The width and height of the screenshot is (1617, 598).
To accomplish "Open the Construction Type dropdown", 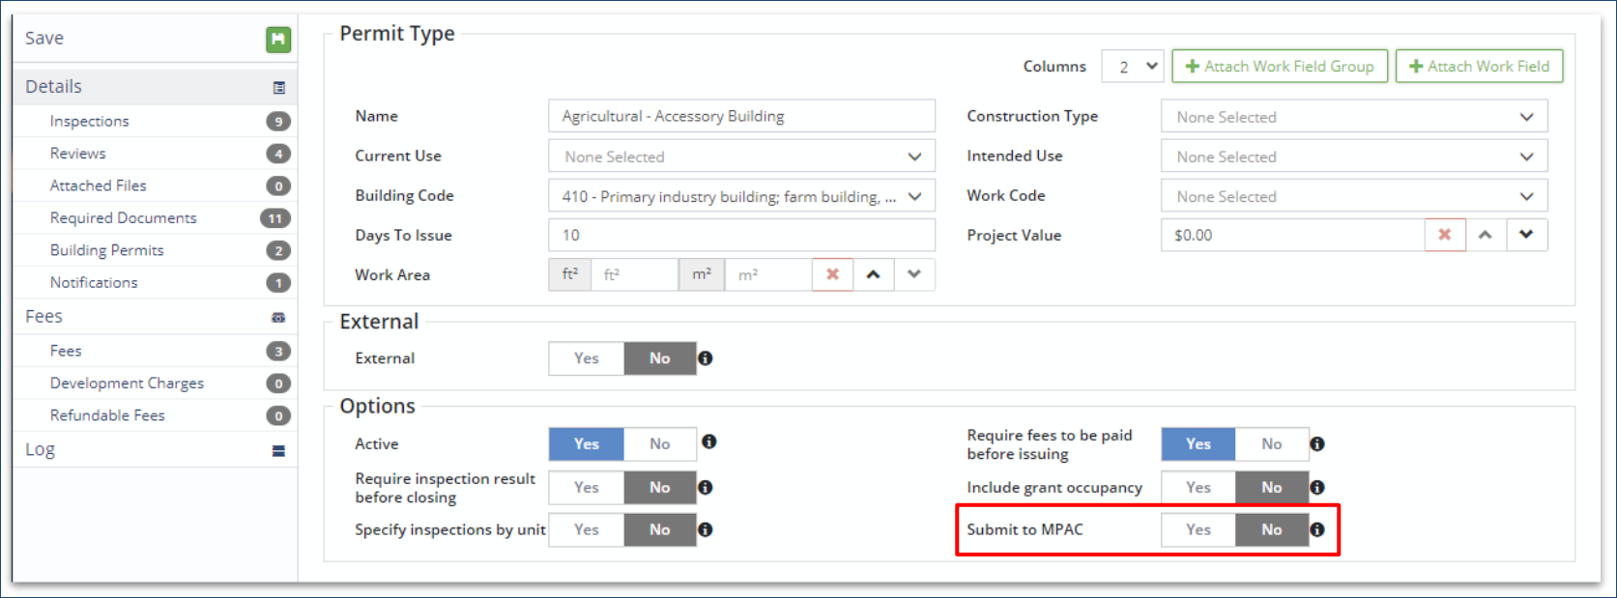I will coord(1353,117).
